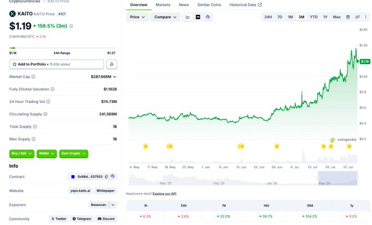Click the chart share link icon
This screenshot has width=372, height=225.
click(x=357, y=17)
